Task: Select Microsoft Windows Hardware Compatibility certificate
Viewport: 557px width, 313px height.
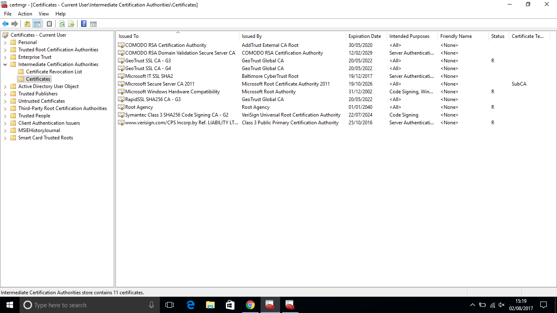Action: coord(172,92)
